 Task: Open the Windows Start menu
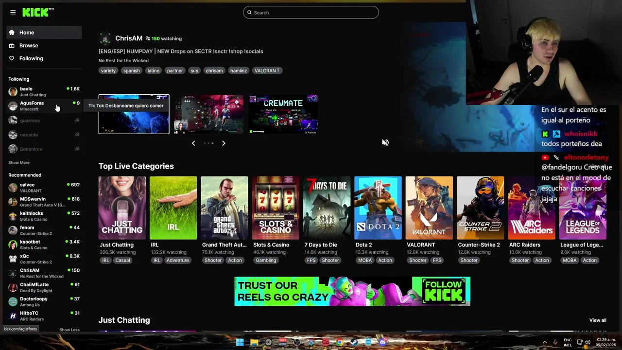click(x=240, y=342)
